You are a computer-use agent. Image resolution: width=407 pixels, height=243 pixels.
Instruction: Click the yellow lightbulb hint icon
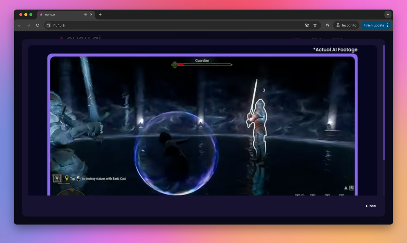point(67,178)
